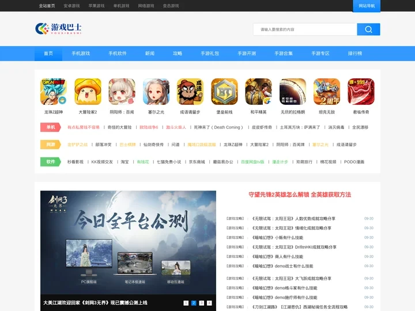Click the search input field
The image size is (415, 311).
305,29
